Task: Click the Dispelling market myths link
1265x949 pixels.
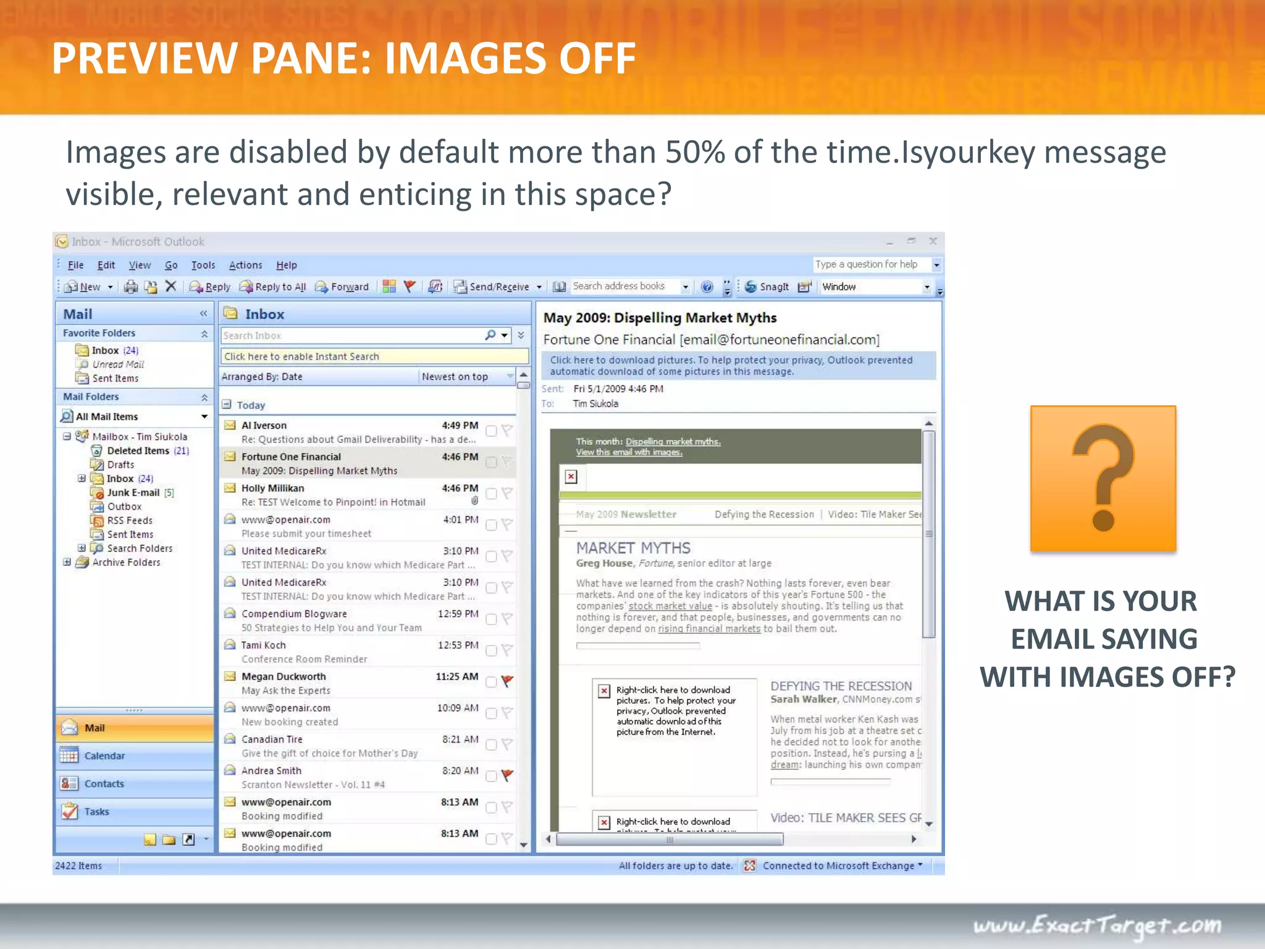Action: coord(673,442)
